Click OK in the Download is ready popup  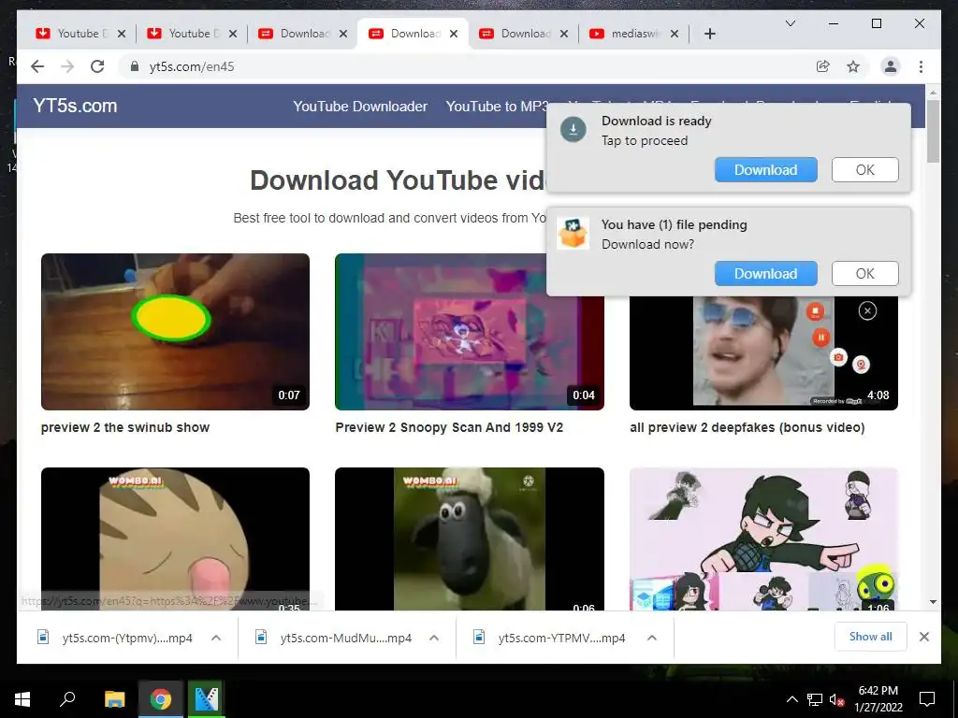click(x=864, y=170)
